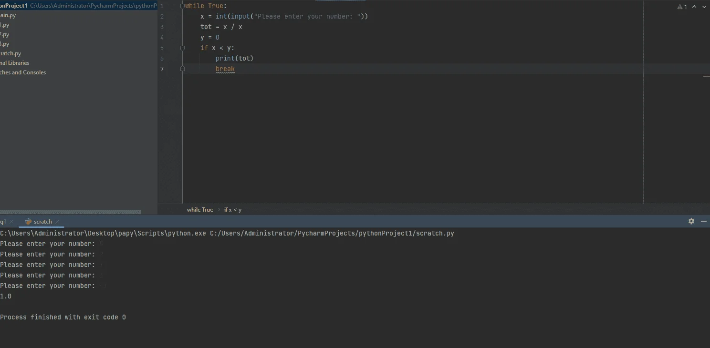710x348 pixels.
Task: Close the scratch run tab
Action: click(57, 222)
